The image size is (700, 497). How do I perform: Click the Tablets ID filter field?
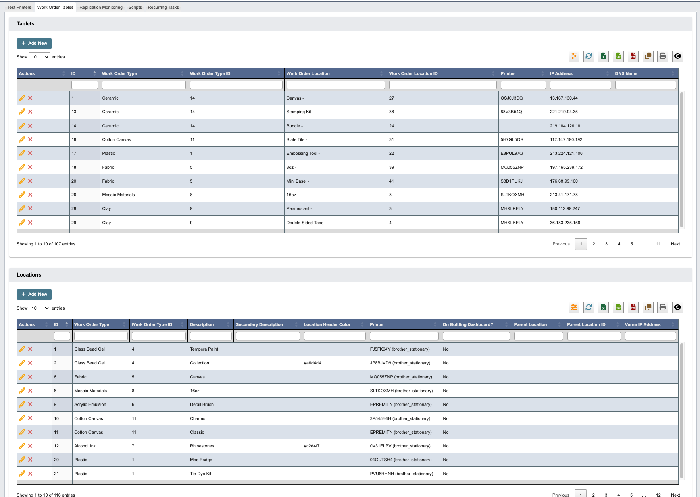click(85, 85)
